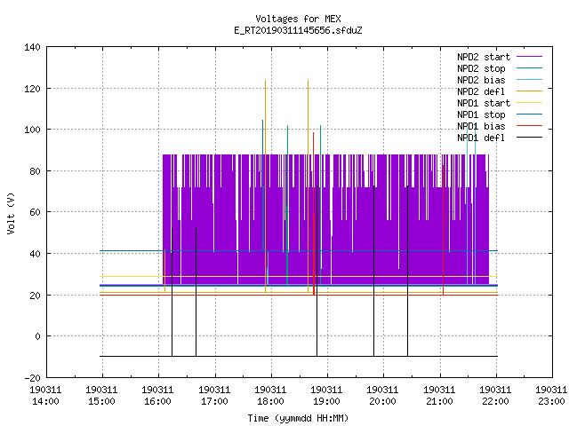Click the 22:00 time axis label
This screenshot has width=569, height=426.
495,401
